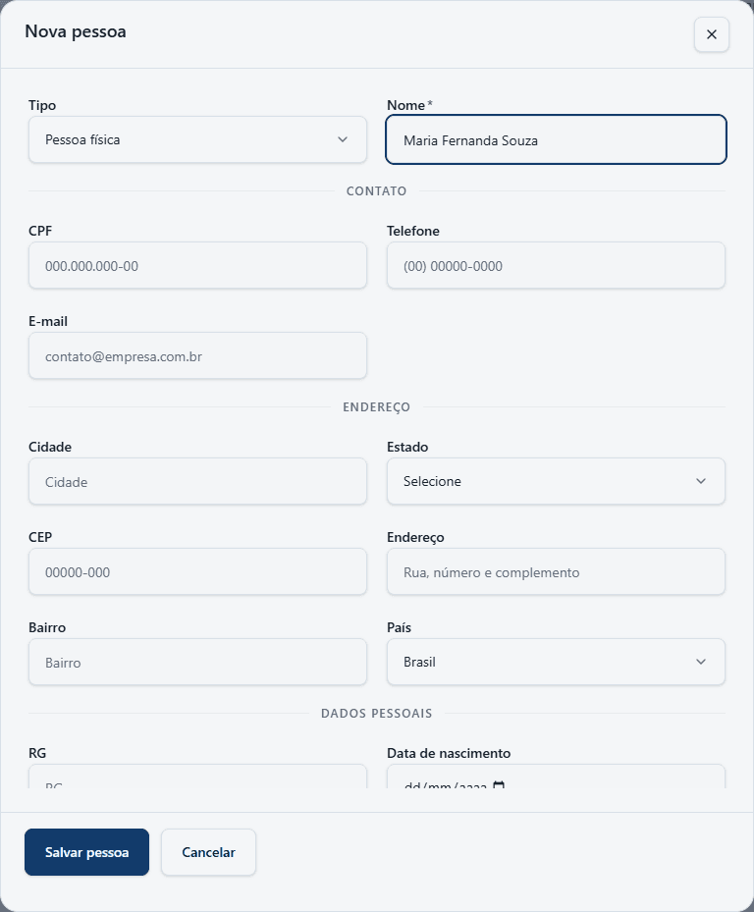This screenshot has height=912, width=754.
Task: Focus the Cidade text field
Action: 197,481
